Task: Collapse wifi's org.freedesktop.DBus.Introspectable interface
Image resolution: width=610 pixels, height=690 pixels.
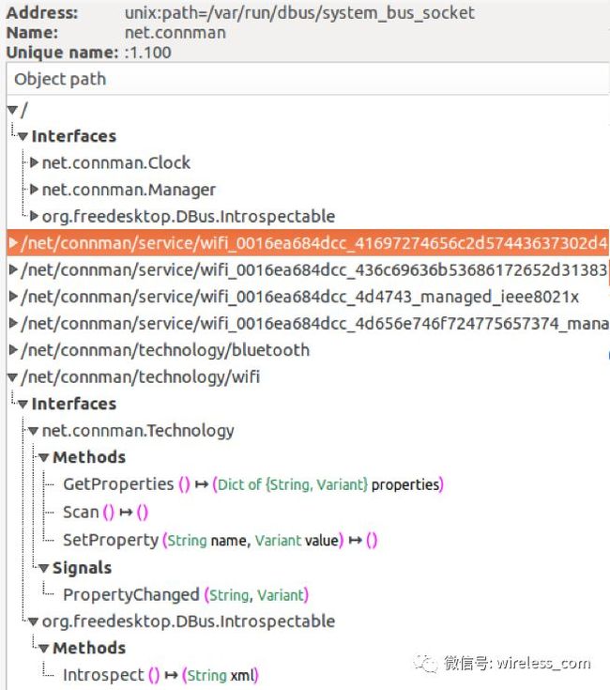Action: pyautogui.click(x=34, y=621)
